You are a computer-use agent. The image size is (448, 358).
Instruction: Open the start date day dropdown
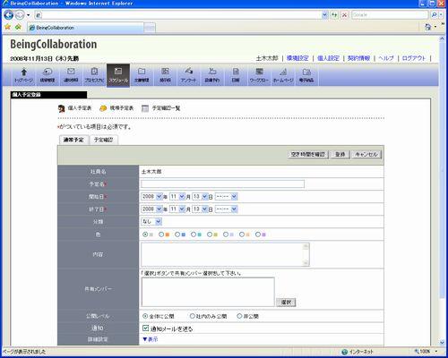click(200, 197)
